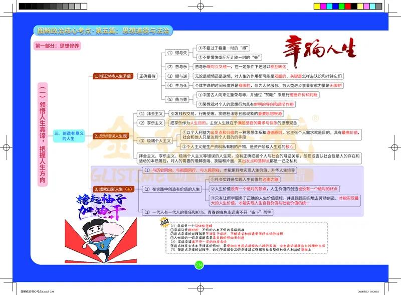Image resolution: width=401 pixels, height=295 pixels.
Task: Select the registration crosshair mark at top center
Action: click(200, 5)
